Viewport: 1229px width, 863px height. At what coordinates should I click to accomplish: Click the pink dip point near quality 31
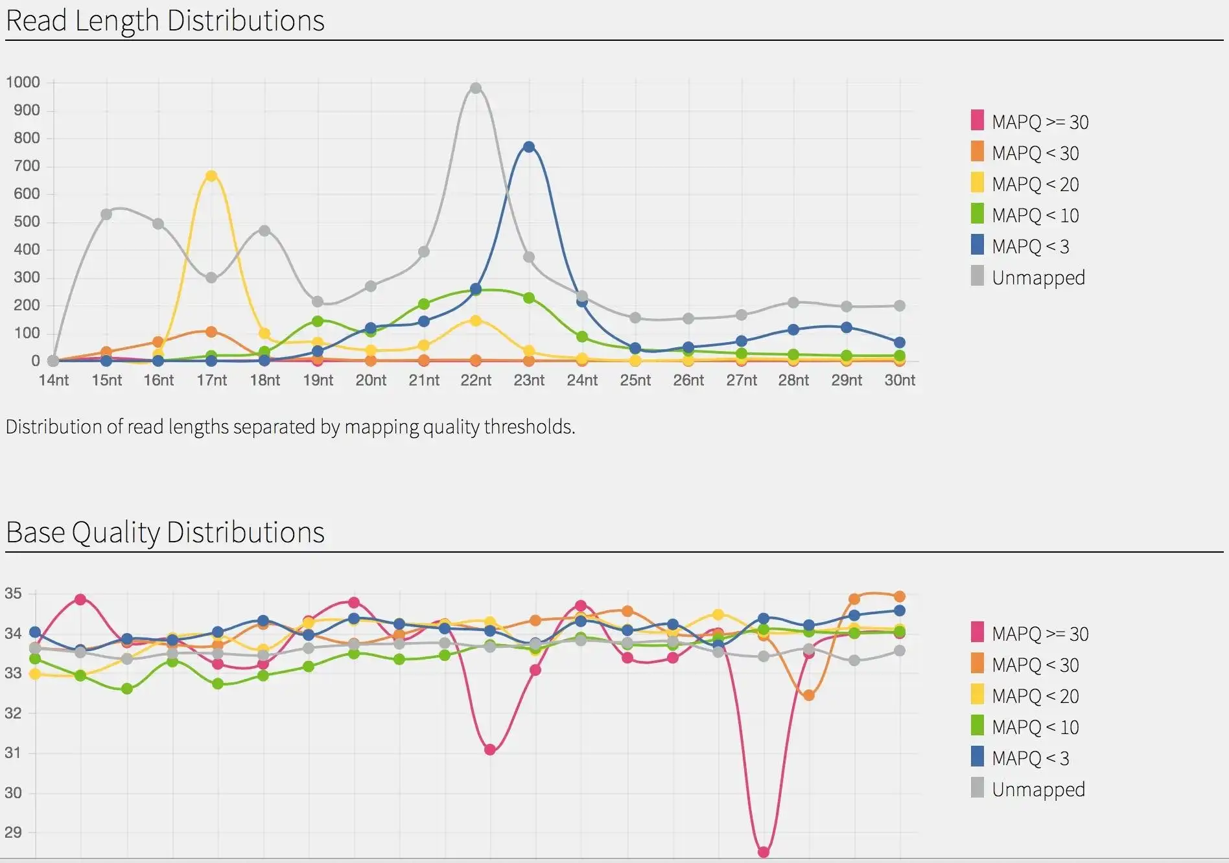(x=490, y=750)
